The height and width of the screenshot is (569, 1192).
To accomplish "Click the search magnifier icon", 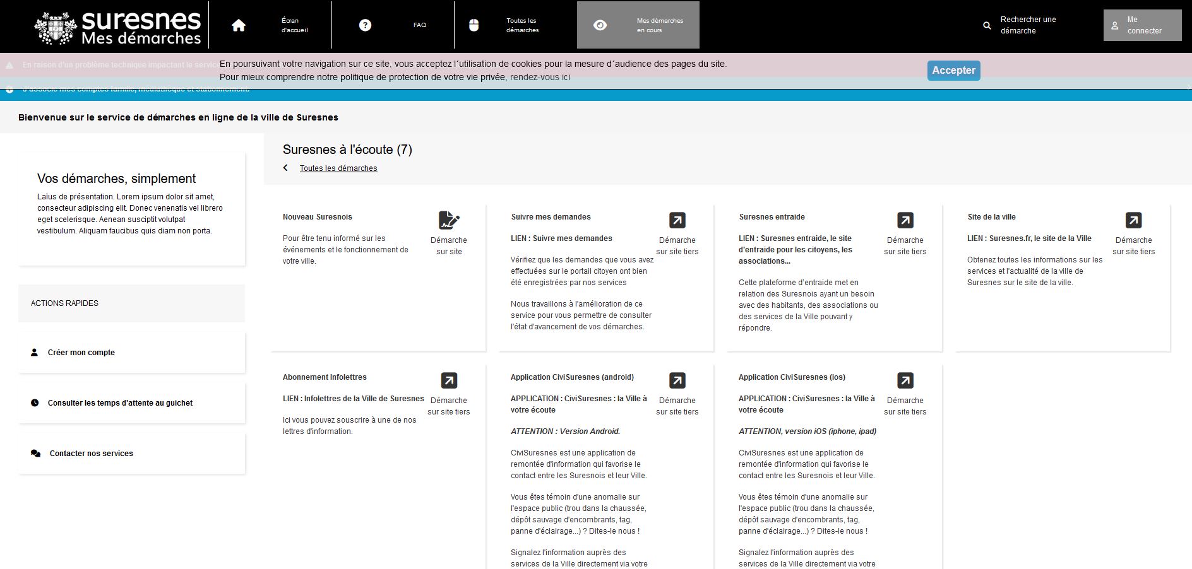I will click(986, 25).
